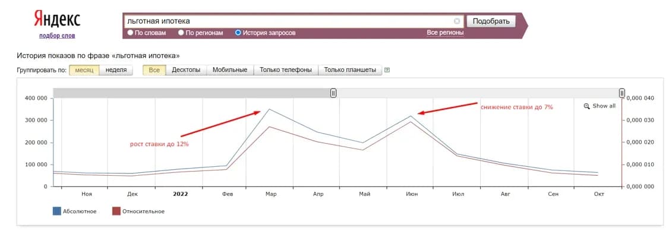
Task: Open the Все регионы region selector
Action: [445, 33]
